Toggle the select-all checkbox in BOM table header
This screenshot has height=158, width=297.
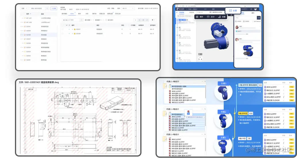[x=62, y=25]
